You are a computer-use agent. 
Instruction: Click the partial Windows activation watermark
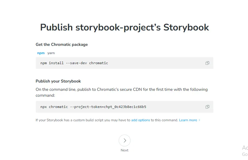(245, 151)
